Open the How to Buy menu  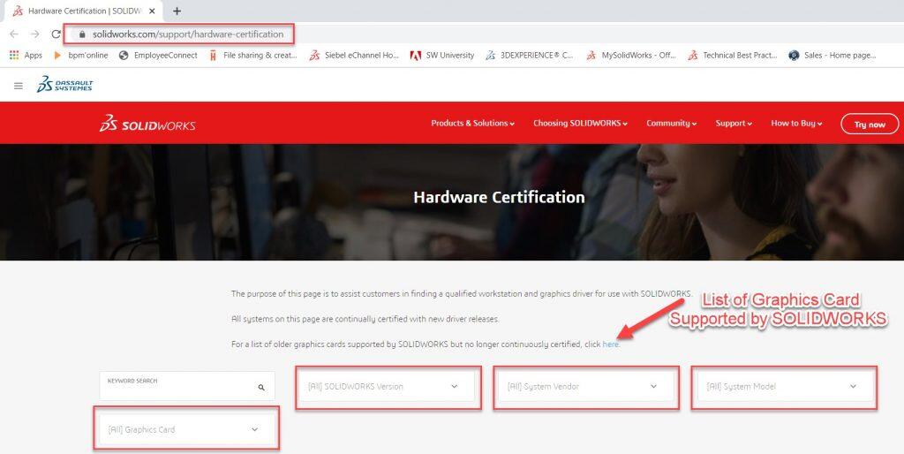click(x=795, y=124)
